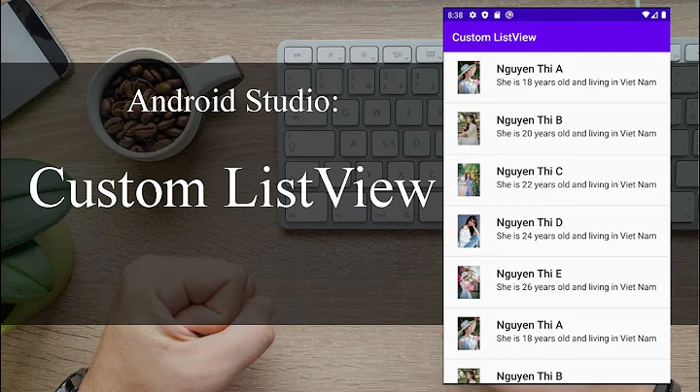Open Nguyen Thi A photo below Thi E

[469, 334]
